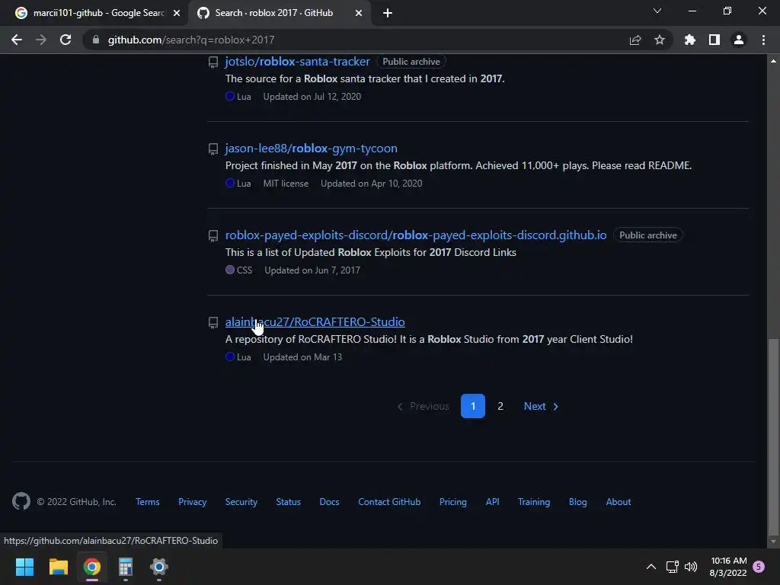780x585 pixels.
Task: Open the Chrome profile avatar
Action: (x=739, y=40)
